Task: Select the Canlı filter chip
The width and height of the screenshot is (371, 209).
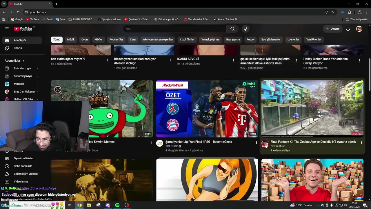Action: [133, 39]
